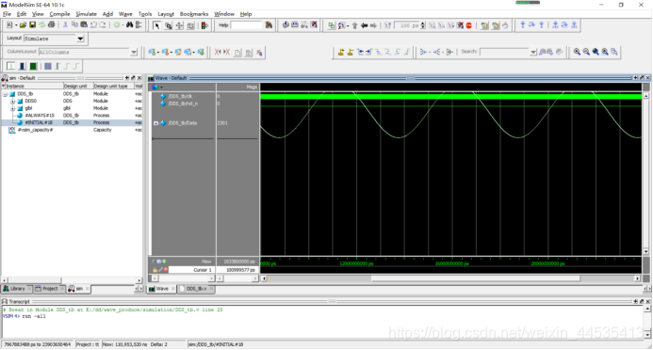
Task: Click the Cursor 1 label in wave pane
Action: [x=203, y=270]
